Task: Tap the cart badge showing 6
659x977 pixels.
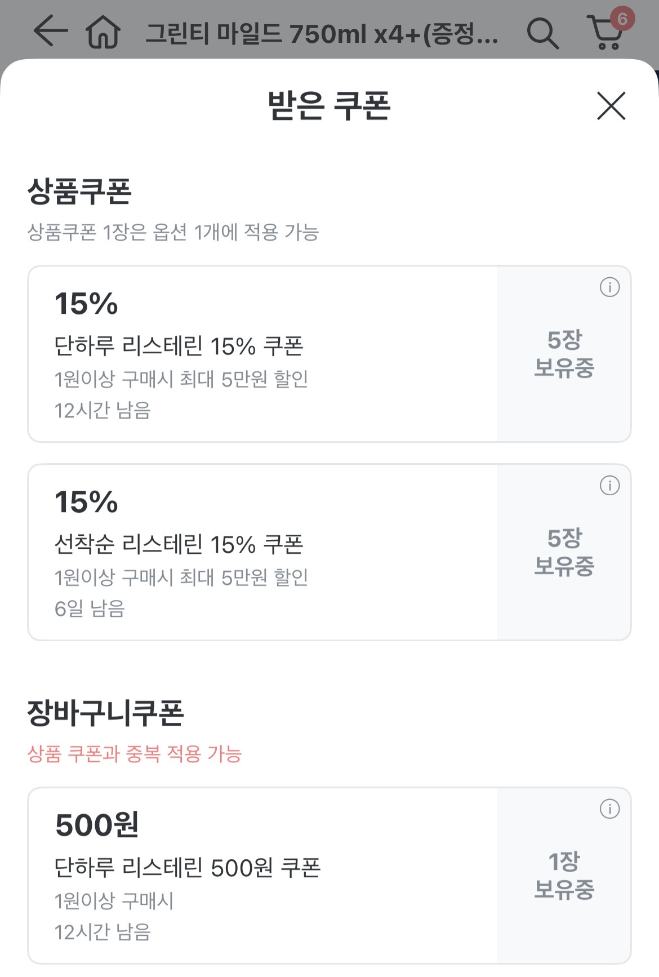Action: click(x=622, y=19)
